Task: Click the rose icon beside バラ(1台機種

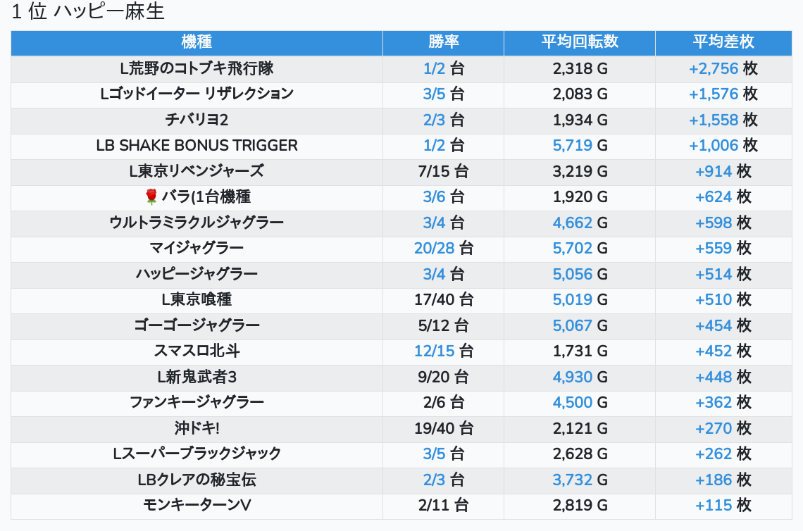Action: (151, 197)
